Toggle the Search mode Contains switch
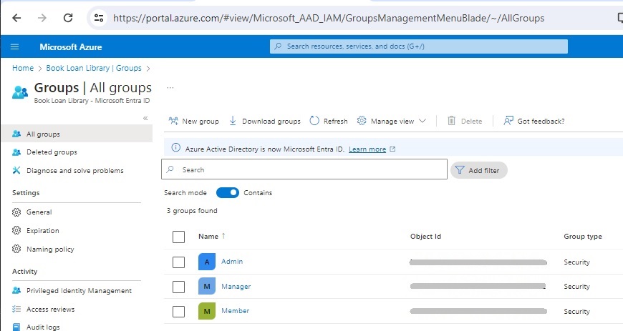This screenshot has width=623, height=331. (x=227, y=192)
